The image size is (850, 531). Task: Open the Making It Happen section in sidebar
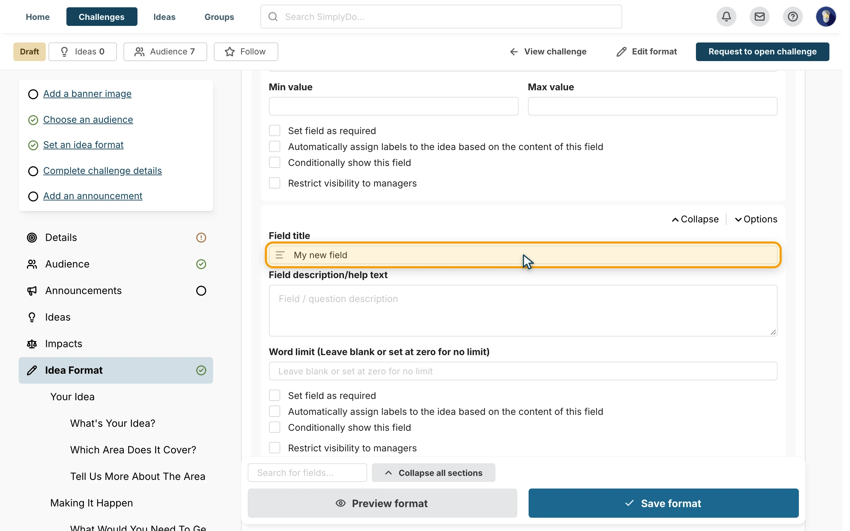click(x=91, y=503)
